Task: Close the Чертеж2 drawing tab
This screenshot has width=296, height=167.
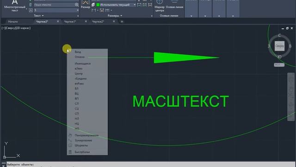Action: click(x=114, y=22)
